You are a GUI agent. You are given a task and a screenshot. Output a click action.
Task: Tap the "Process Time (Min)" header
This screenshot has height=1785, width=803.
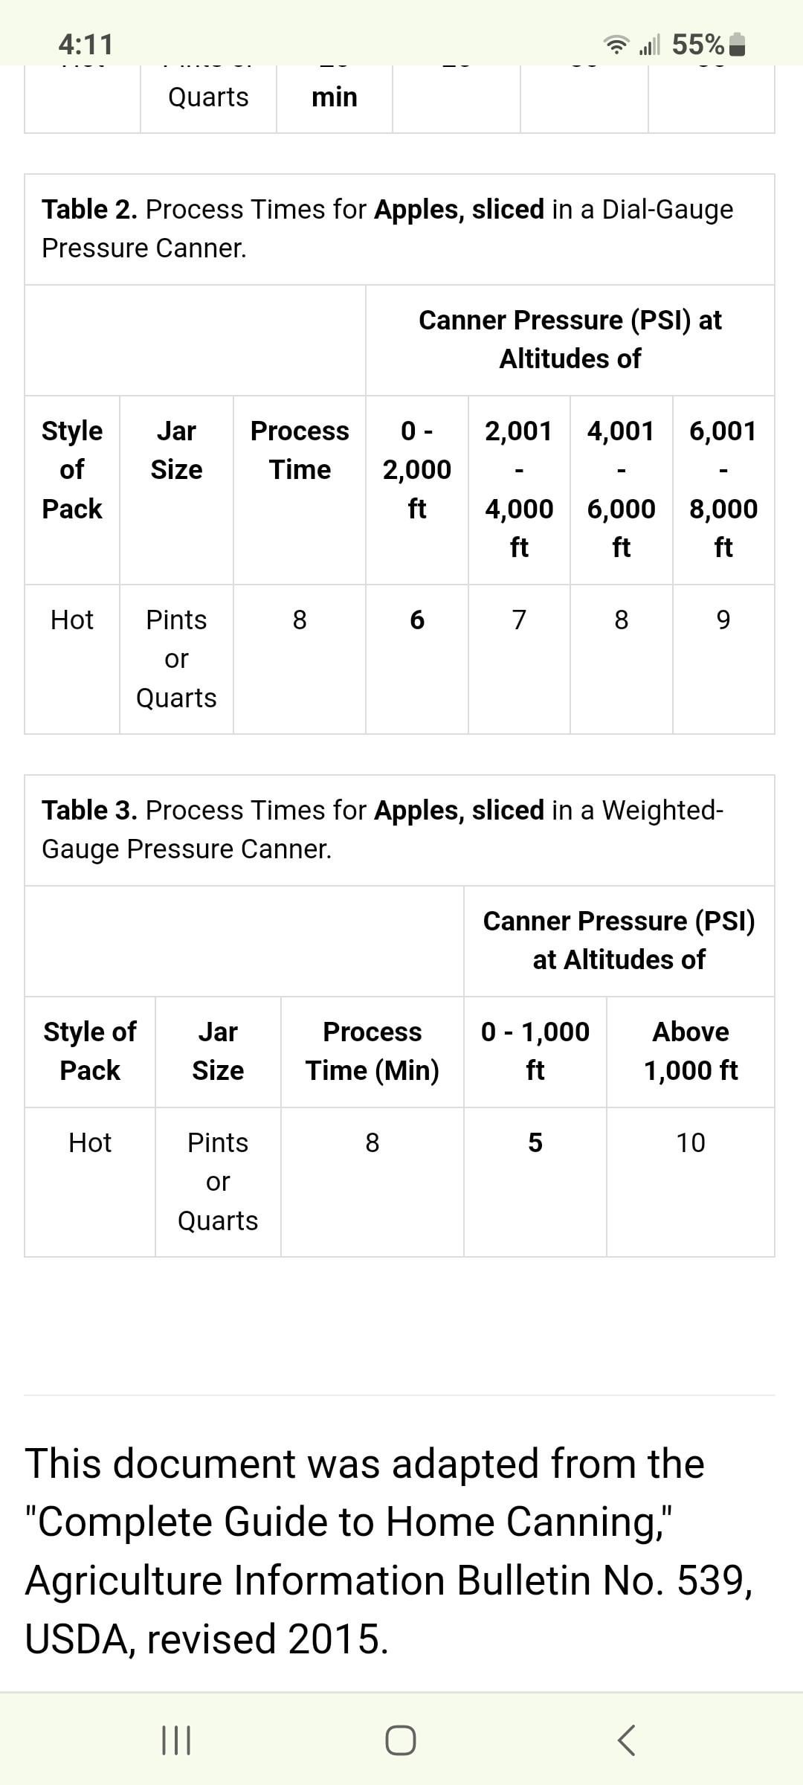point(372,1051)
